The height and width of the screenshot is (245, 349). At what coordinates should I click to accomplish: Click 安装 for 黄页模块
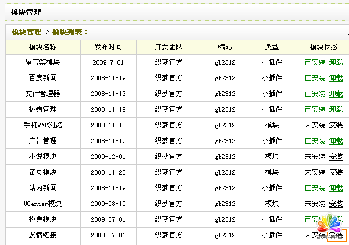click(x=336, y=172)
